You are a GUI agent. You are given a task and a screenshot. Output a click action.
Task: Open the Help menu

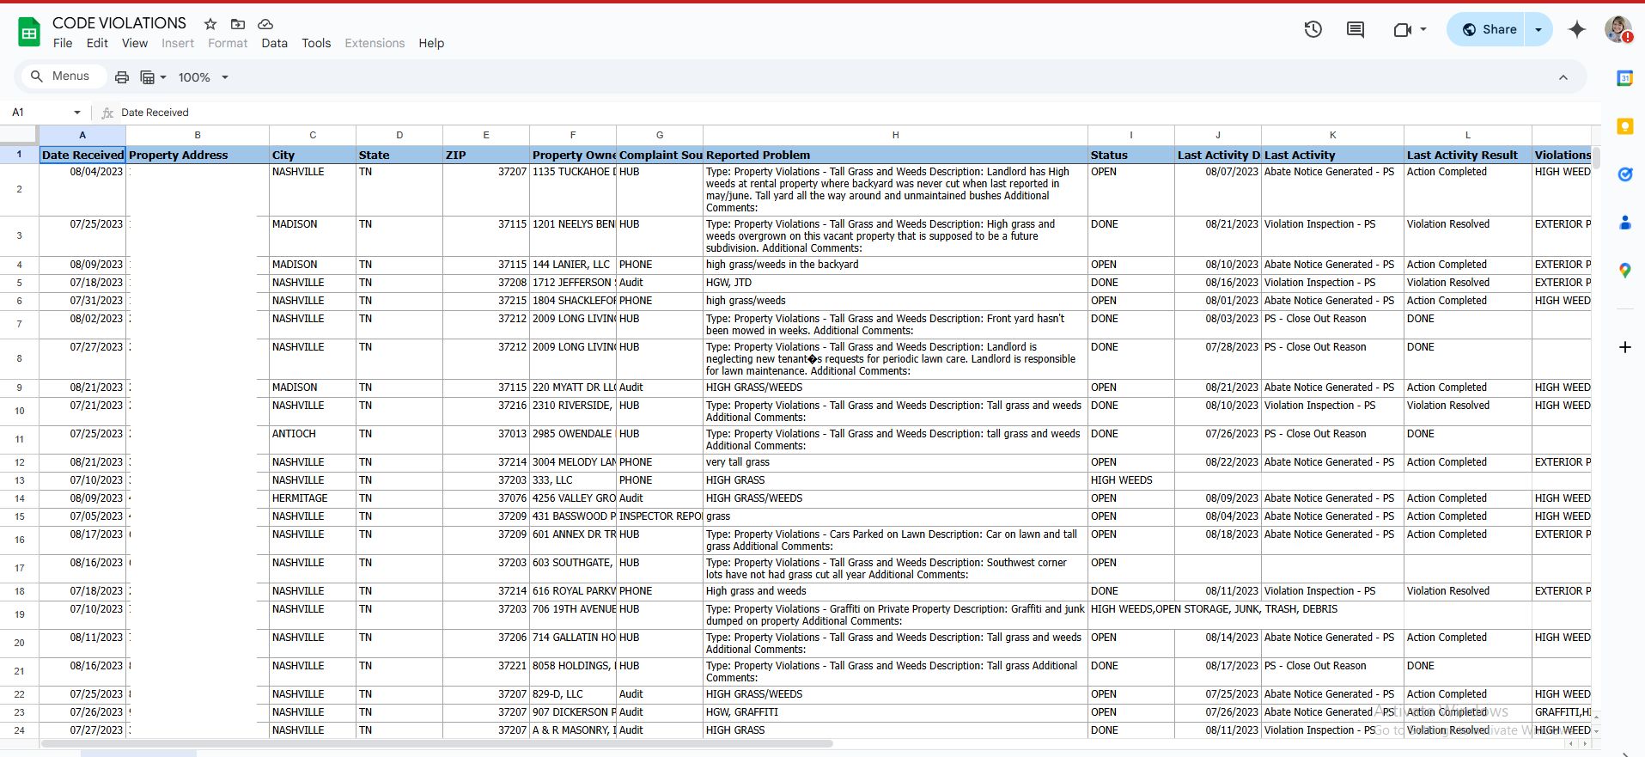[x=431, y=43]
